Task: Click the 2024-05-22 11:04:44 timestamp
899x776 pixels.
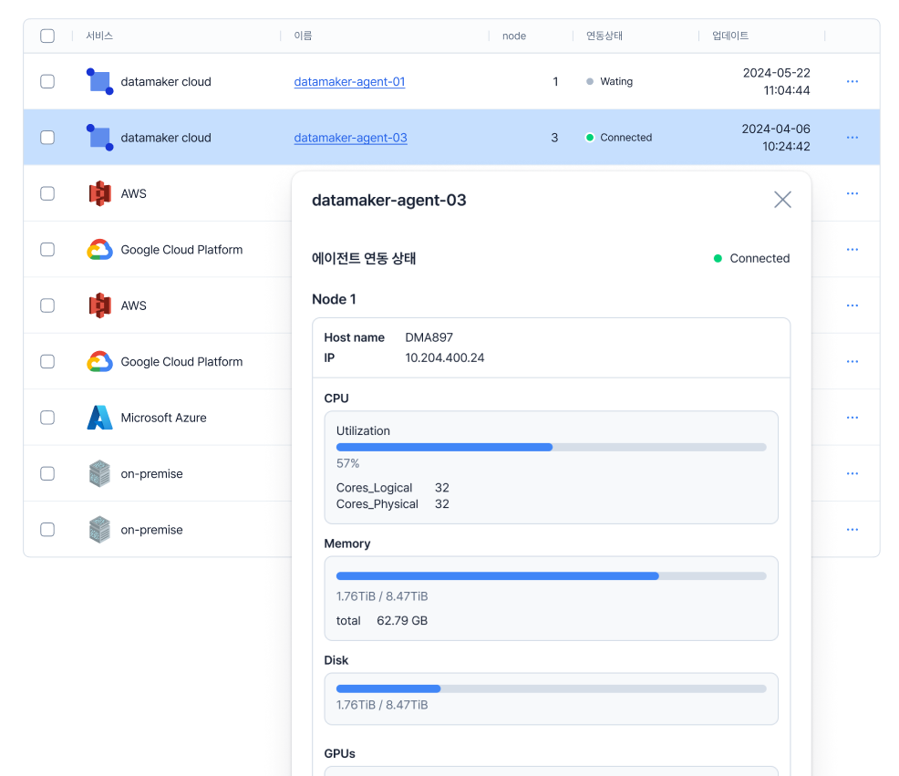Action: (776, 81)
